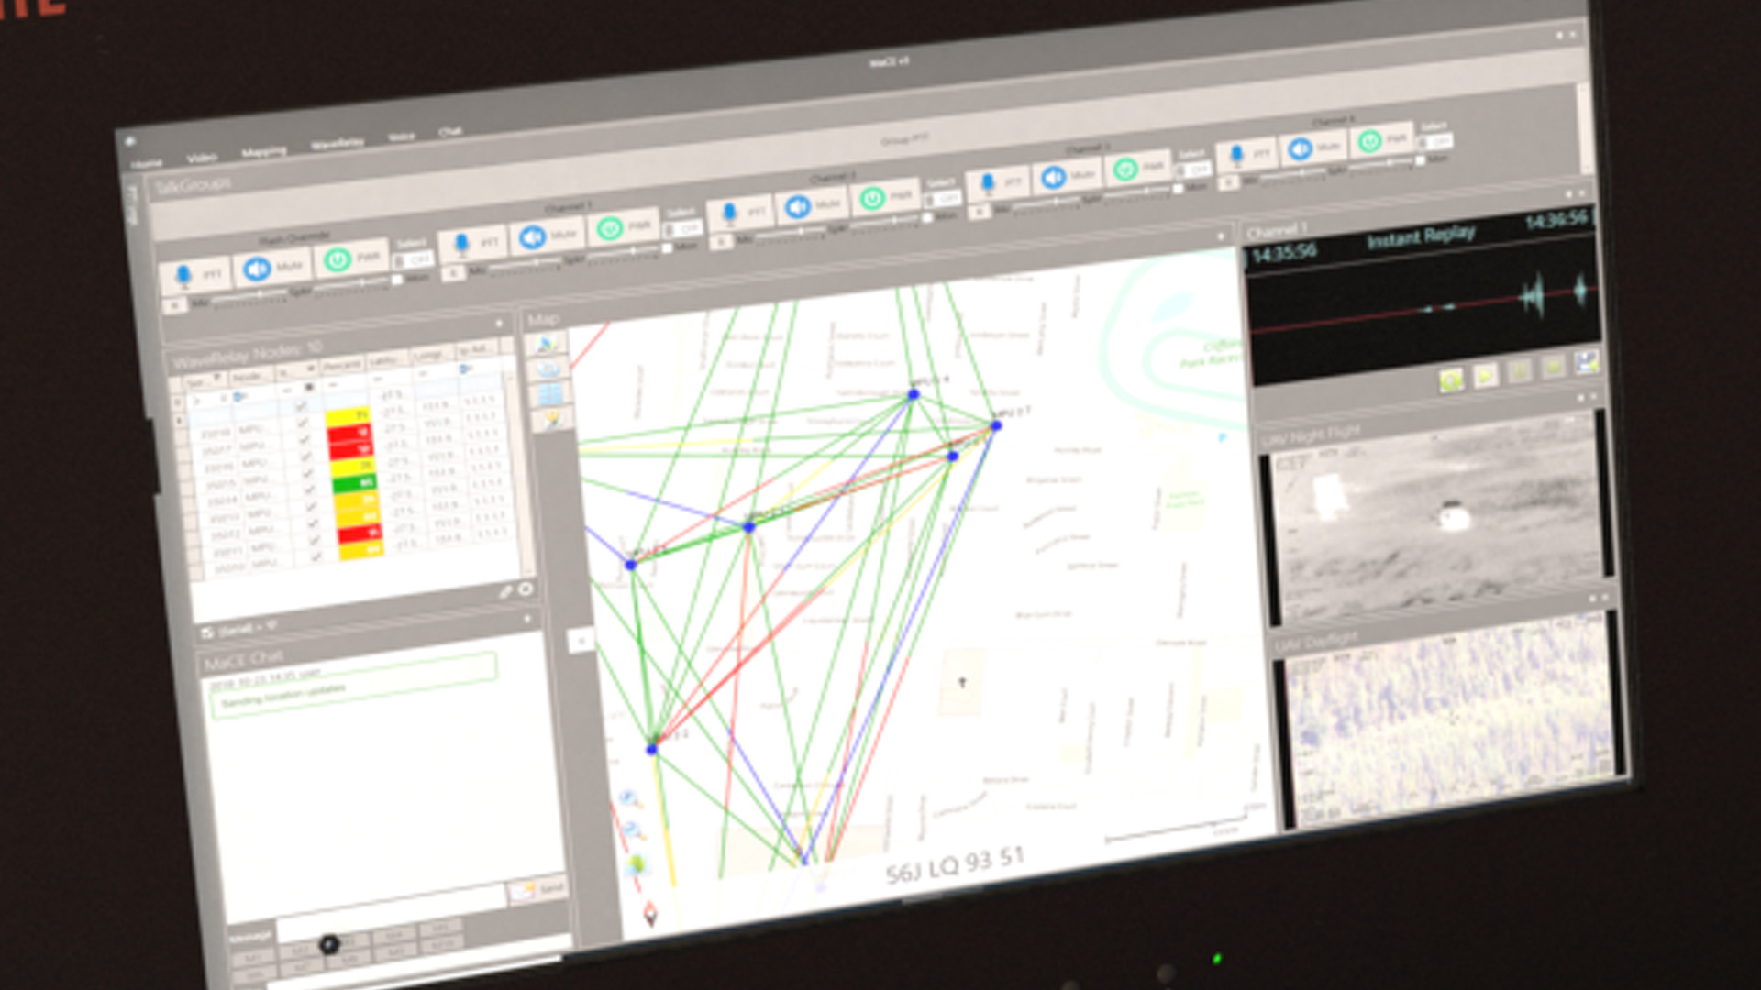Open the WaveRelay Nodes panel pin dropdown
1761x990 pixels.
(x=499, y=324)
